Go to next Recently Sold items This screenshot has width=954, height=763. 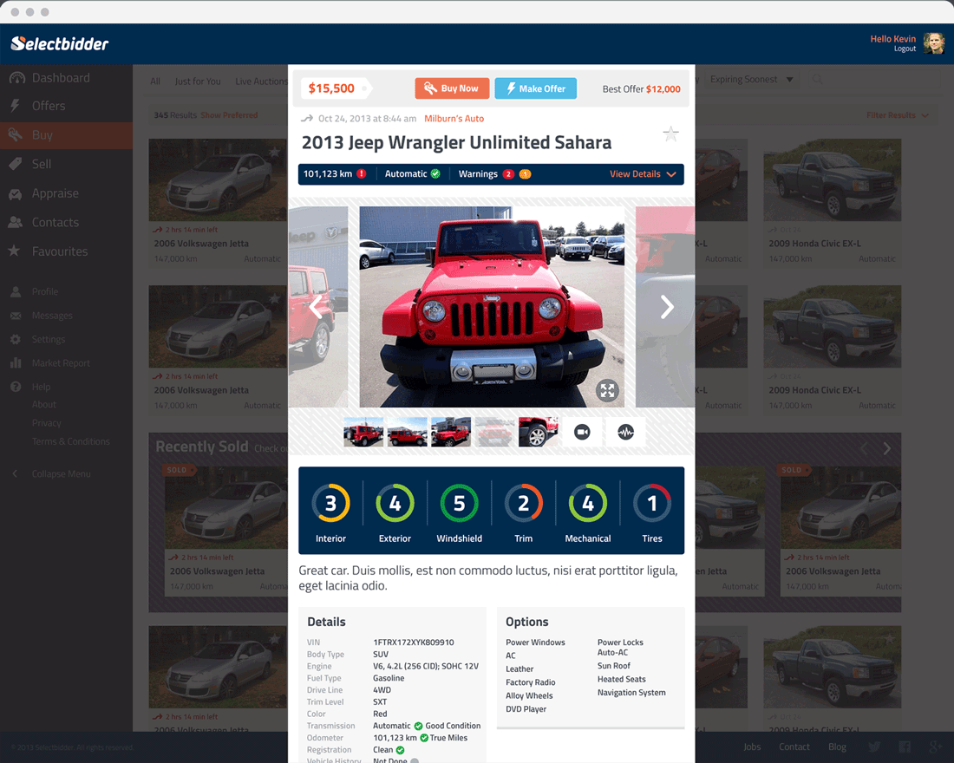click(886, 449)
